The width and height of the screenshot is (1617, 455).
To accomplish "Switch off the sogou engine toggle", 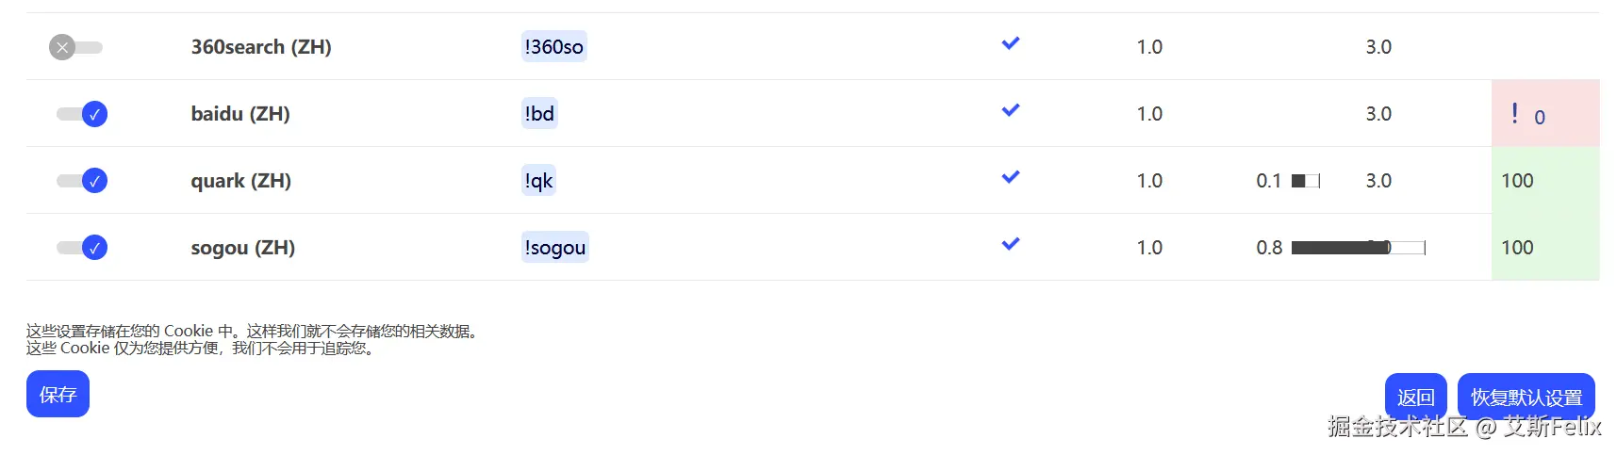I will point(82,248).
